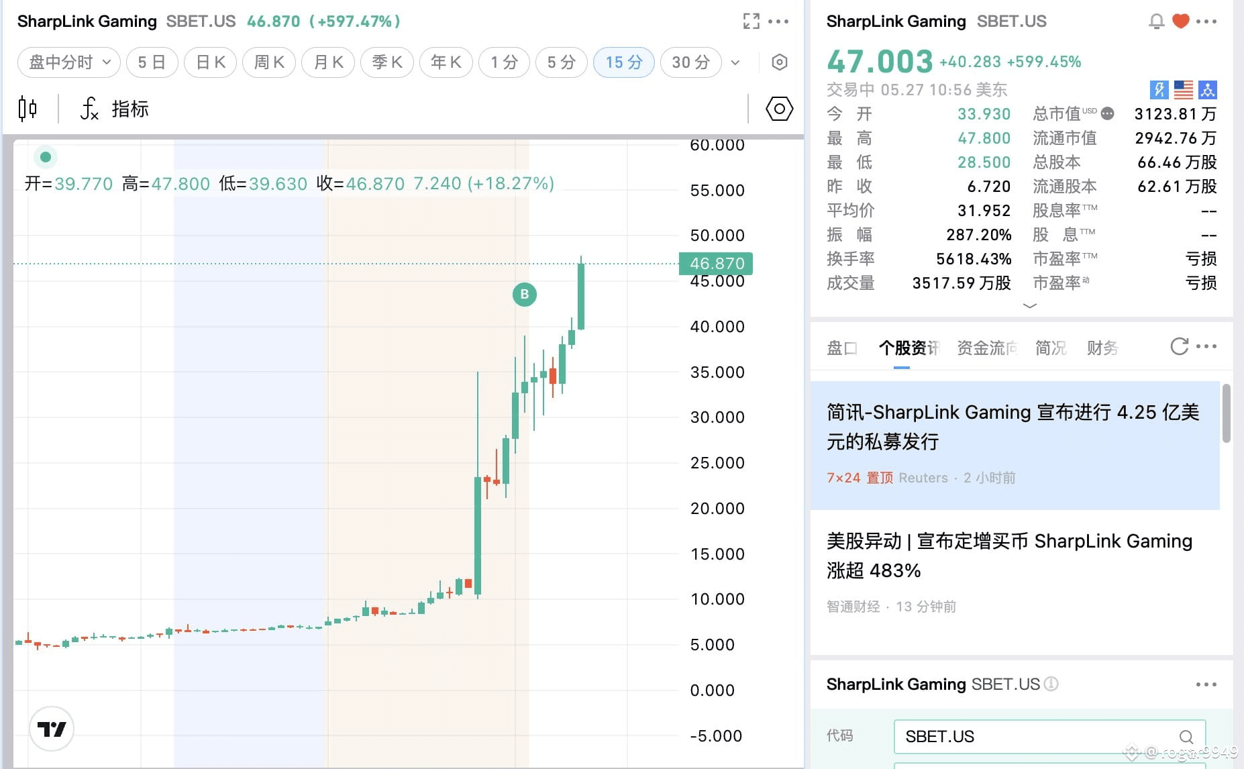Viewport: 1244px width, 769px height.
Task: Click the TradingView logo badge
Action: click(x=52, y=729)
